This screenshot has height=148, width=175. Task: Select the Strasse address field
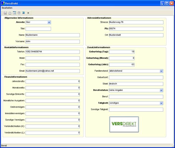click(136, 22)
